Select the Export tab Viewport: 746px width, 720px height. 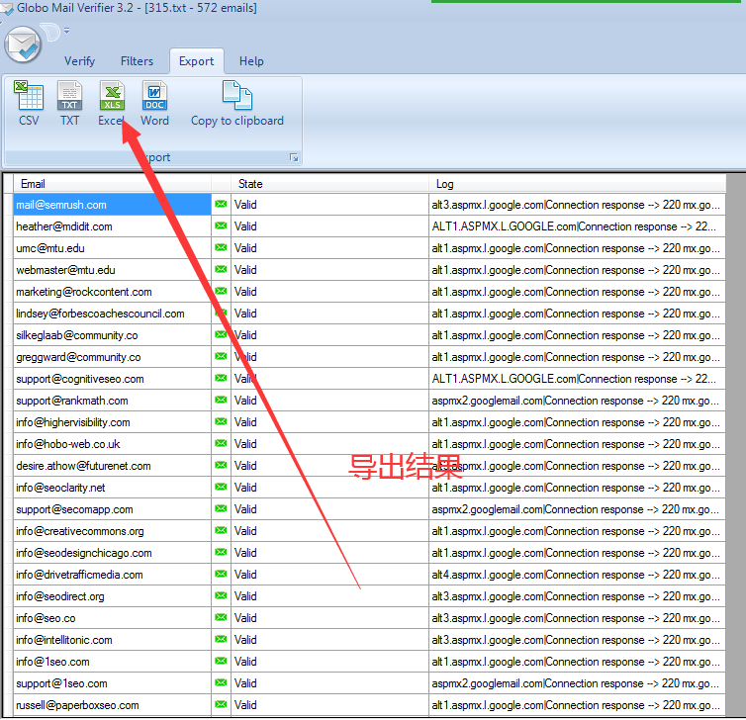(x=197, y=61)
